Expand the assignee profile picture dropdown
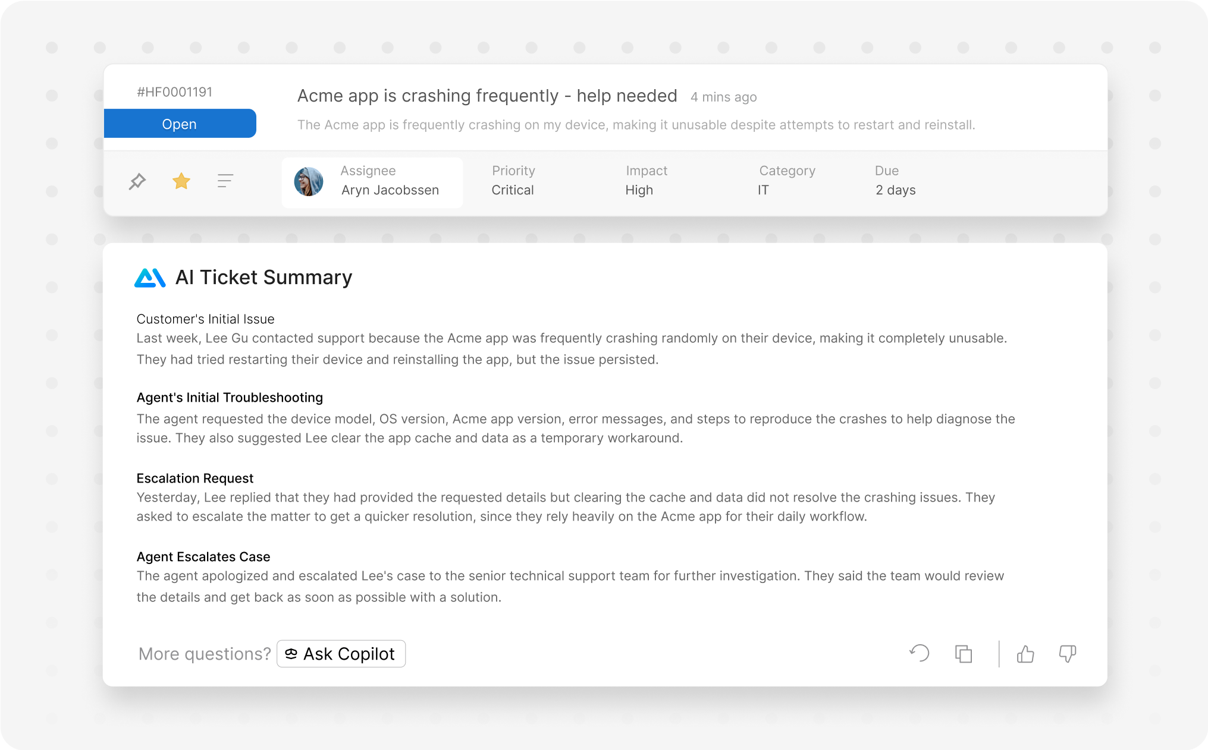 (x=310, y=181)
